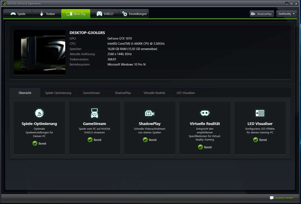The height and width of the screenshot is (204, 301).
Task: Click the ShadowPlay button at top right
Action: tap(261, 14)
